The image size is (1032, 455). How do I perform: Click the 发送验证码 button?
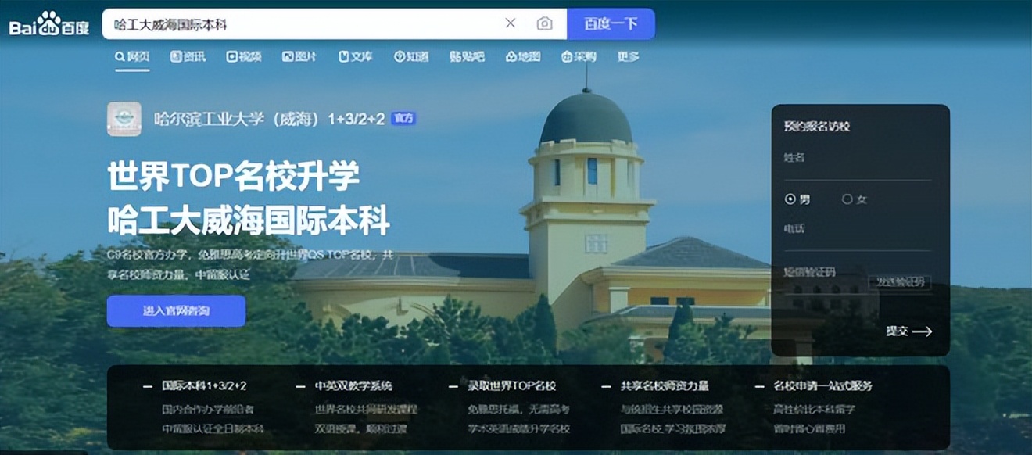coord(899,281)
